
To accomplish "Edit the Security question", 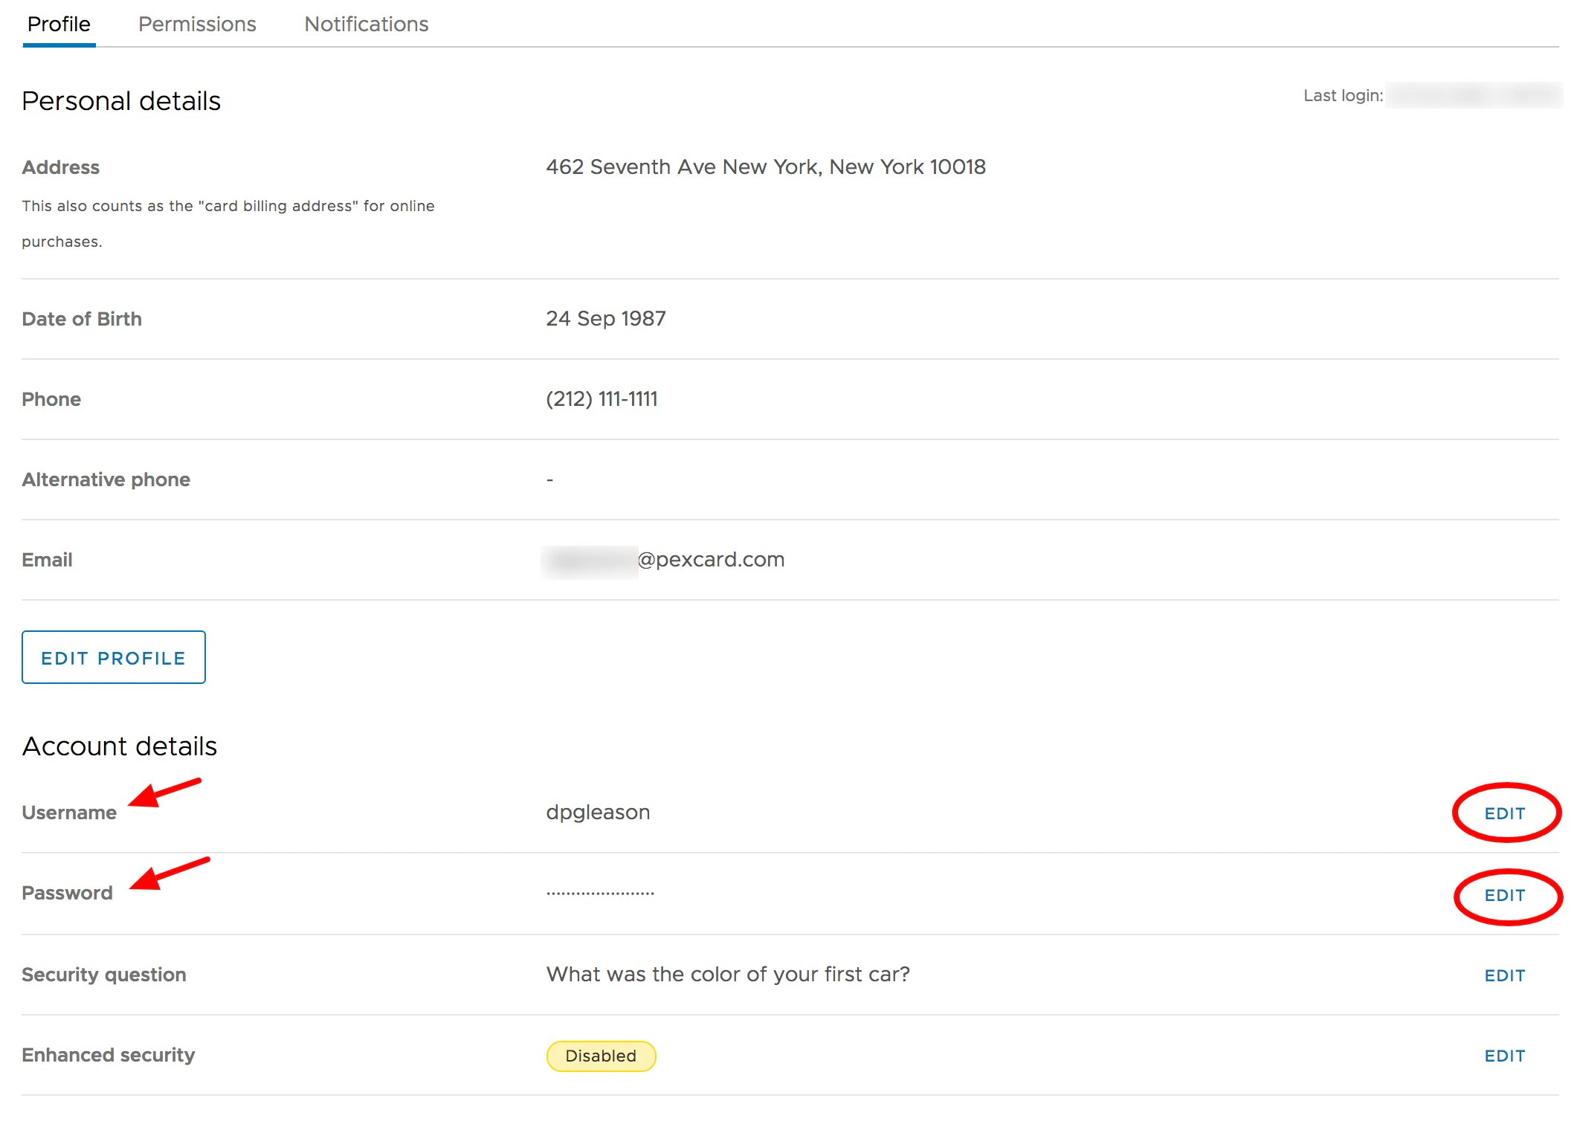I will 1504,975.
